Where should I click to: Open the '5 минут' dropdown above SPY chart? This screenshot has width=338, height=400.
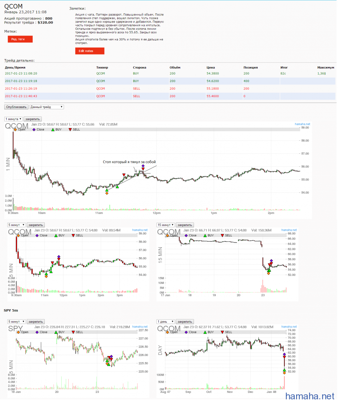click(16, 322)
